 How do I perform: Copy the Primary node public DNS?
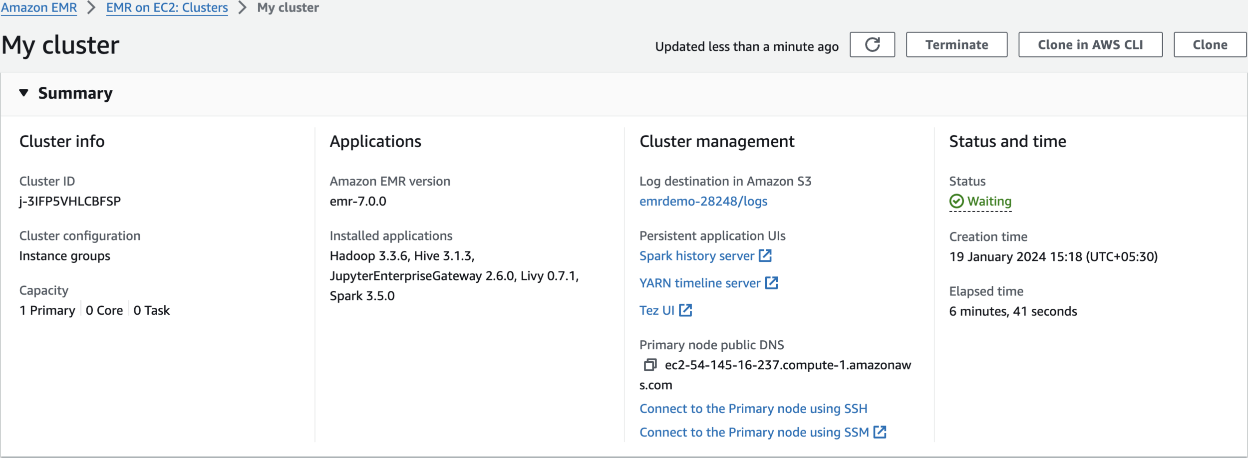[x=649, y=365]
